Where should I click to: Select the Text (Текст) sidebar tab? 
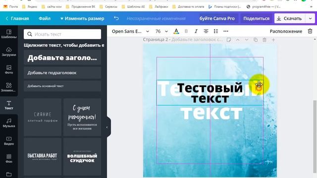coord(9,105)
